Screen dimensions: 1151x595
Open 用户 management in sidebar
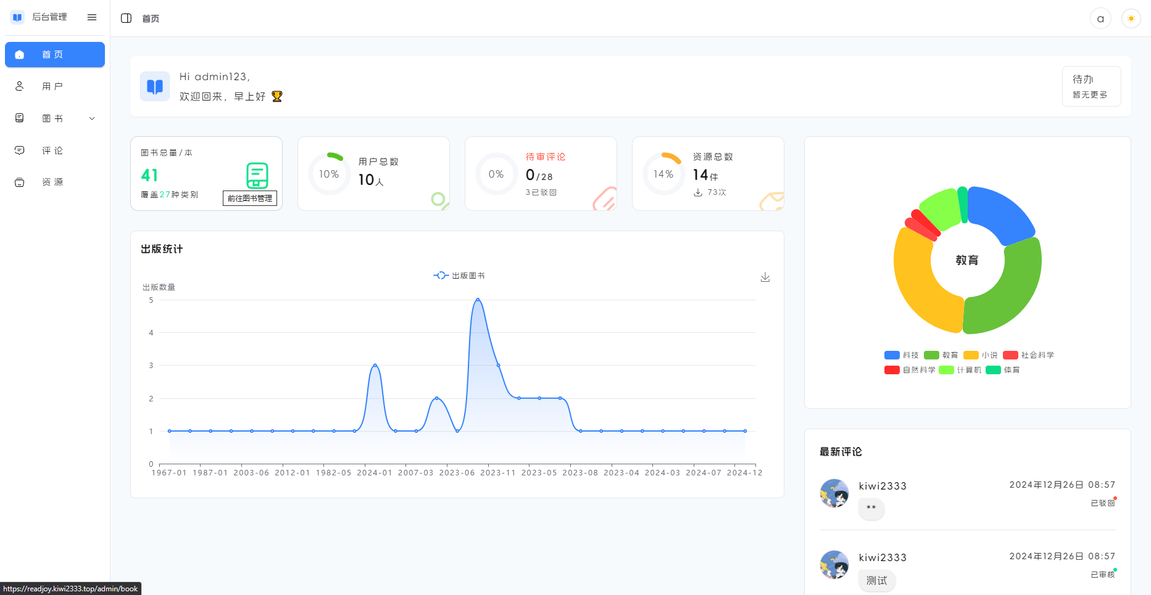[55, 86]
